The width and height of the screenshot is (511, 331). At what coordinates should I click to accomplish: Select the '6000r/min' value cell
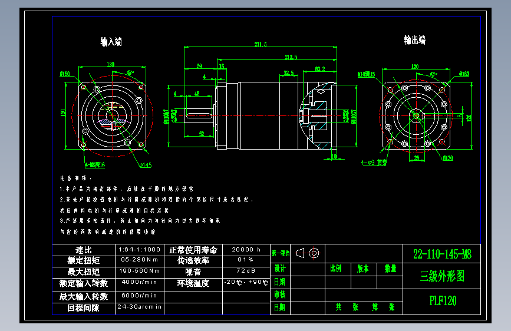(139, 296)
